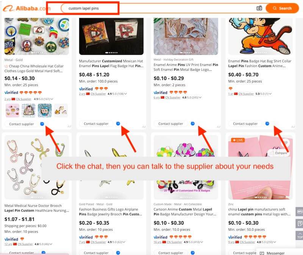Image resolution: width=303 pixels, height=255 pixels.
Task: Open chat for the Mexican Hat pins product
Action: (118, 124)
